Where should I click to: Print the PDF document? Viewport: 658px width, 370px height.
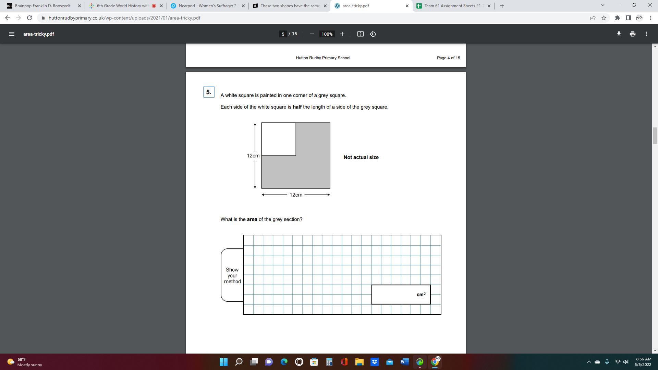click(x=632, y=34)
